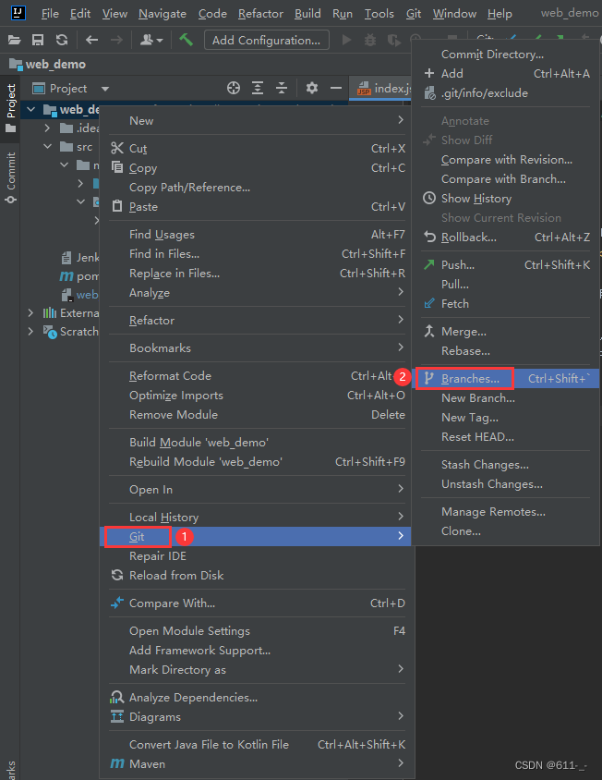The height and width of the screenshot is (780, 602).
Task: Click the Debug bug icon
Action: coord(370,40)
